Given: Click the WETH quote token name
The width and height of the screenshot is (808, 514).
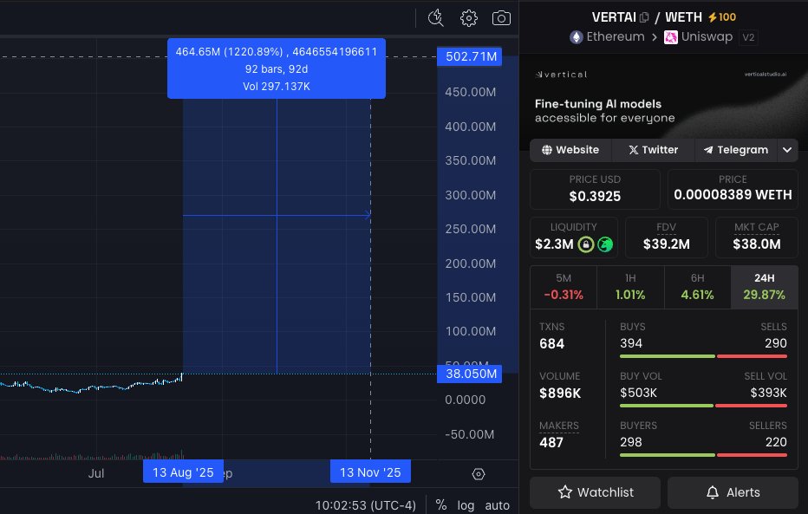Looking at the screenshot, I should (x=683, y=17).
